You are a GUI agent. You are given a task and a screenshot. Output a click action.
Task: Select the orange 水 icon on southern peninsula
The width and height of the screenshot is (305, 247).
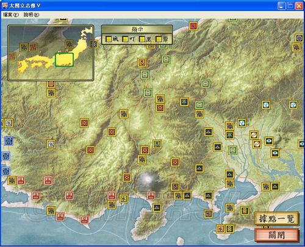click(220, 229)
